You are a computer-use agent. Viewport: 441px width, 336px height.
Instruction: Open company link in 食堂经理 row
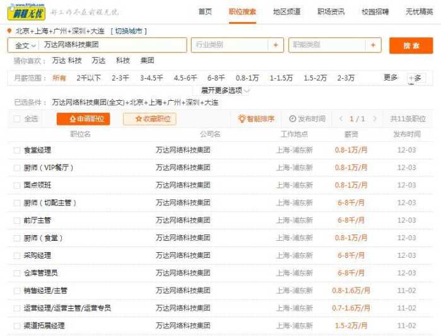[183, 150]
